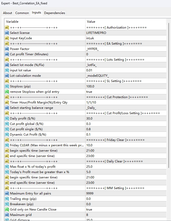Open the _lotFix_ lot mode value dropdown
Image resolution: width=171 pixels, height=221 pixels.
[x=126, y=65]
